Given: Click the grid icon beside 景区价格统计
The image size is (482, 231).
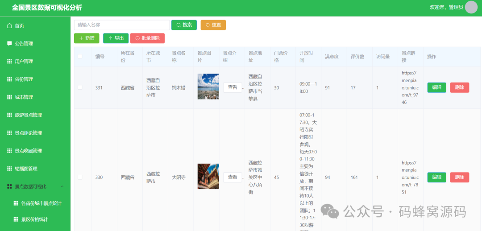Looking at the screenshot, I should coord(16,219).
